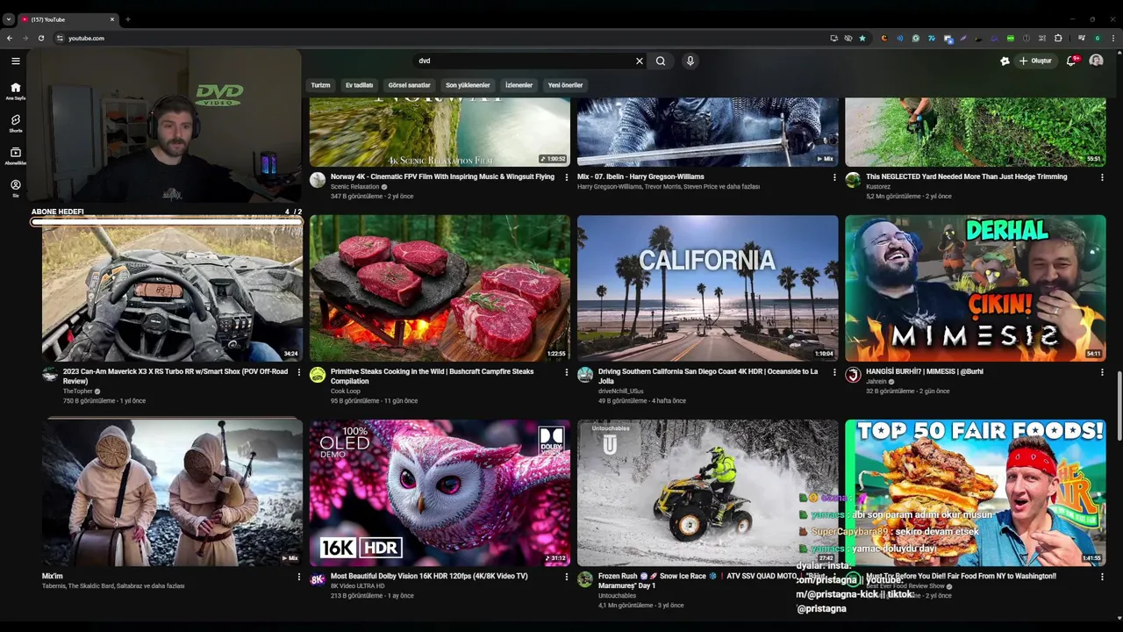Screen dimensions: 1123x632
Task: Open options for Driving Southern California video
Action: pos(834,372)
